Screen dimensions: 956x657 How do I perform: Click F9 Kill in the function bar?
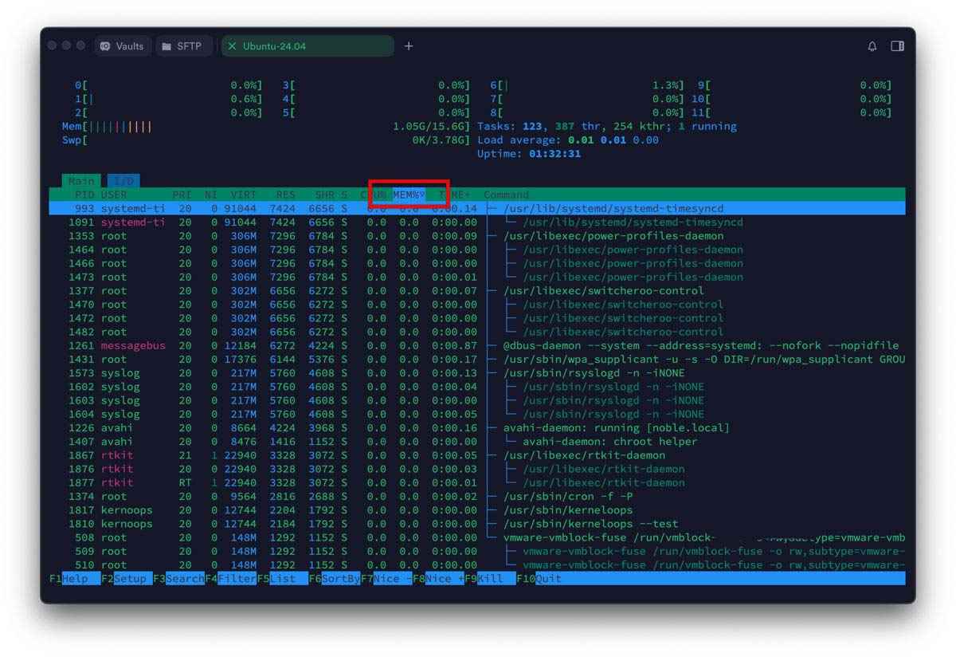pos(491,578)
